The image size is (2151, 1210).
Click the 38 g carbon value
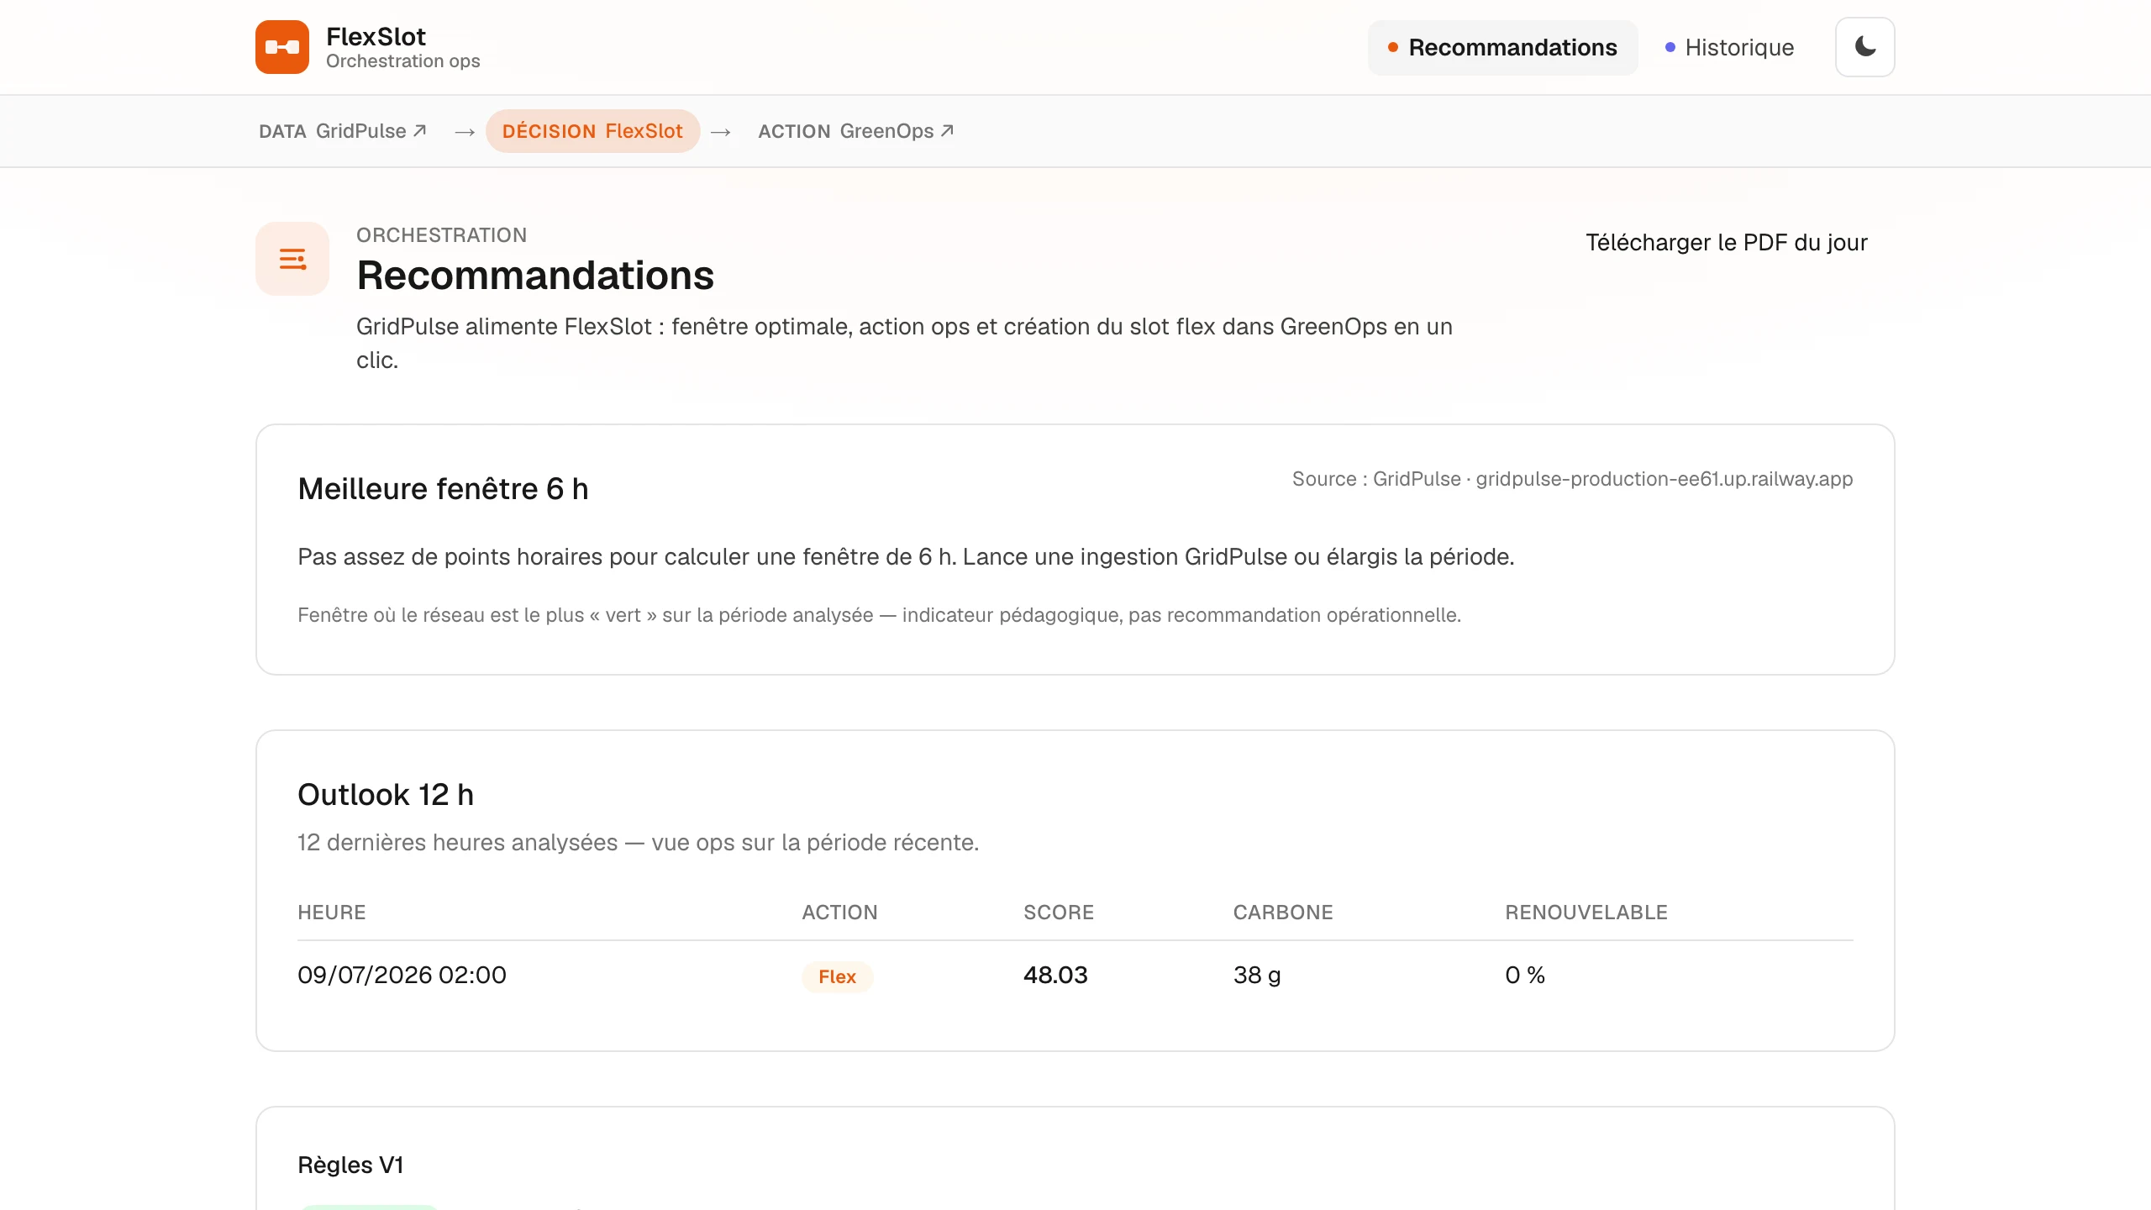[x=1257, y=976]
